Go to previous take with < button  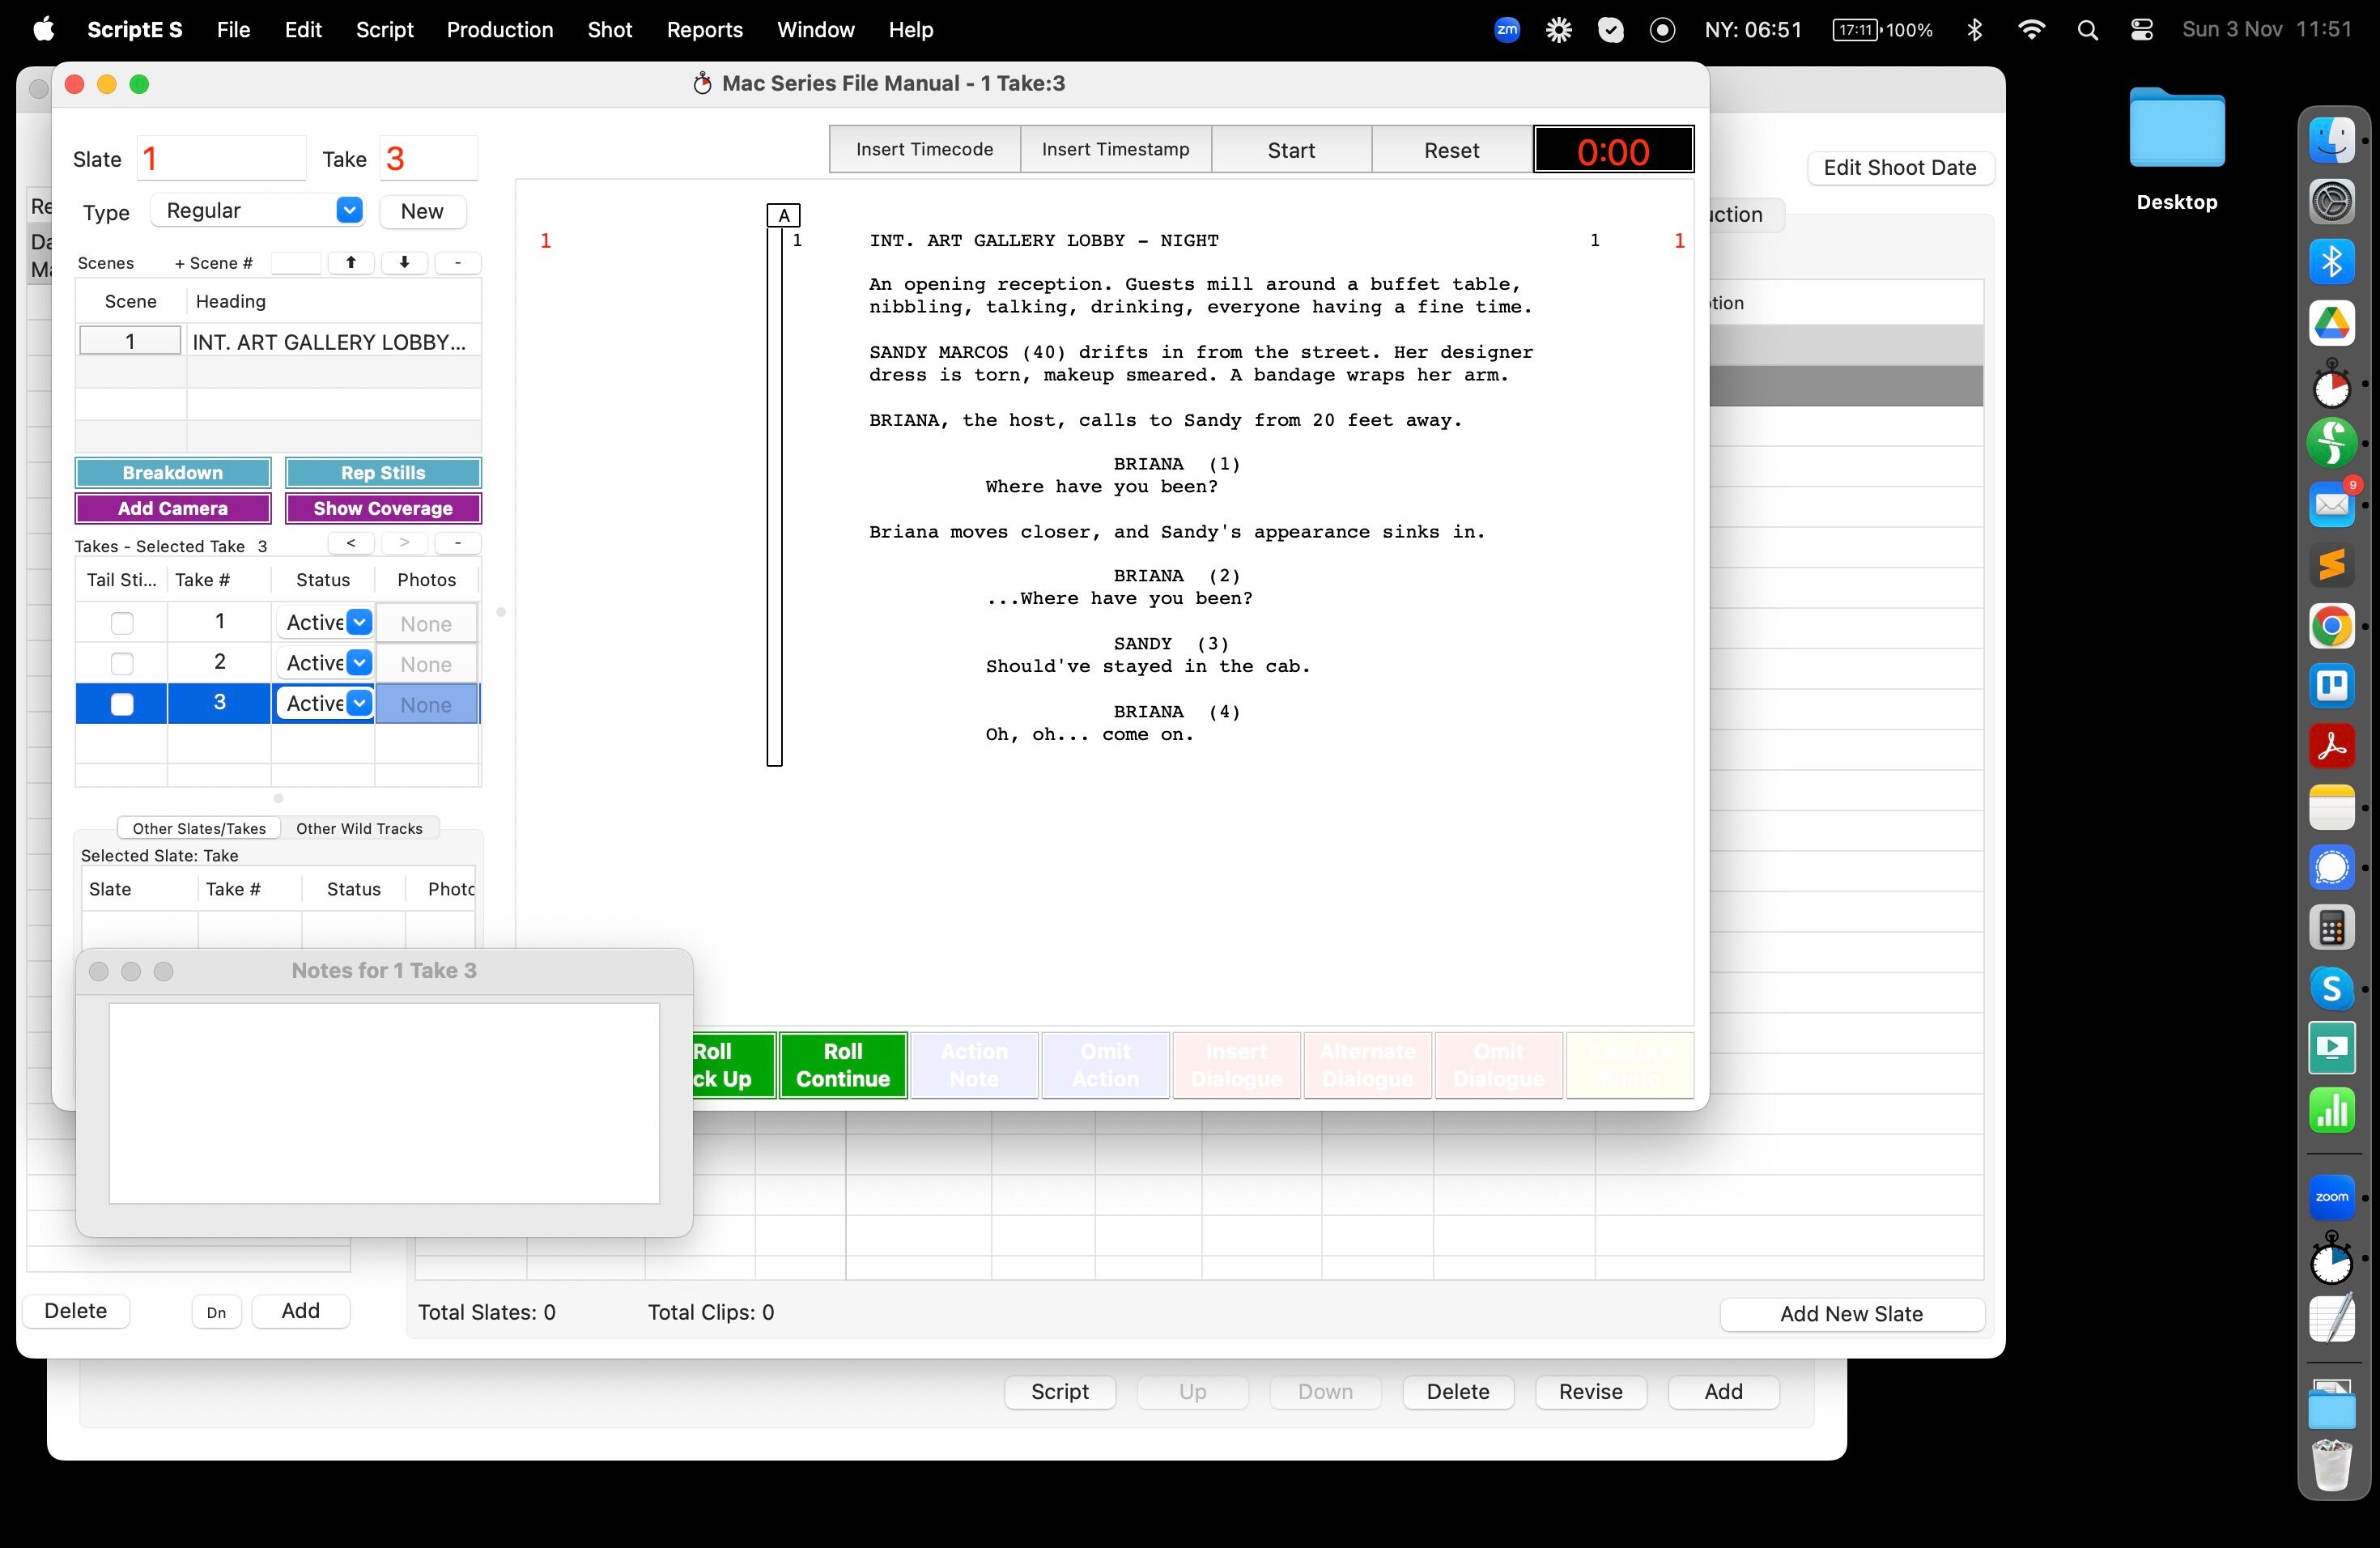350,543
